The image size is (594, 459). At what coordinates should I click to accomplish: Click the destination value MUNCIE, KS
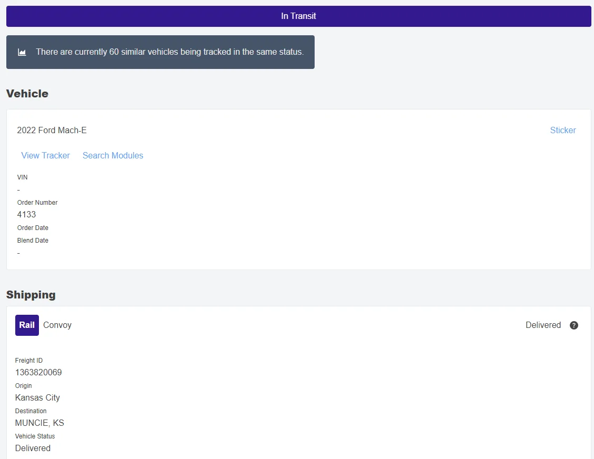pyautogui.click(x=39, y=423)
